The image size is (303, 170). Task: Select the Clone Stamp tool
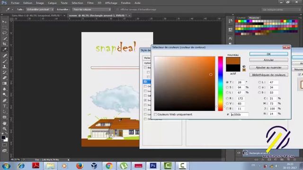pyautogui.click(x=4, y=67)
